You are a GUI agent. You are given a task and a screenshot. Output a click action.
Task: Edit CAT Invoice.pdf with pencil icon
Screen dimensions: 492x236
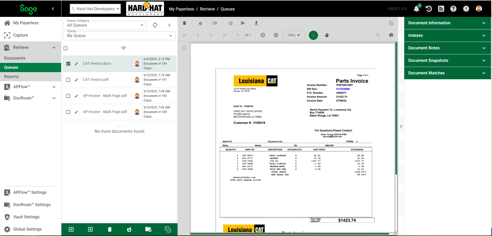(76, 80)
